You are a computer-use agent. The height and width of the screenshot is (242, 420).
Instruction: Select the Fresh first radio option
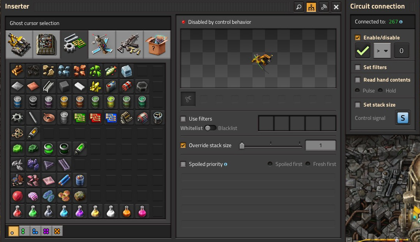coord(308,164)
